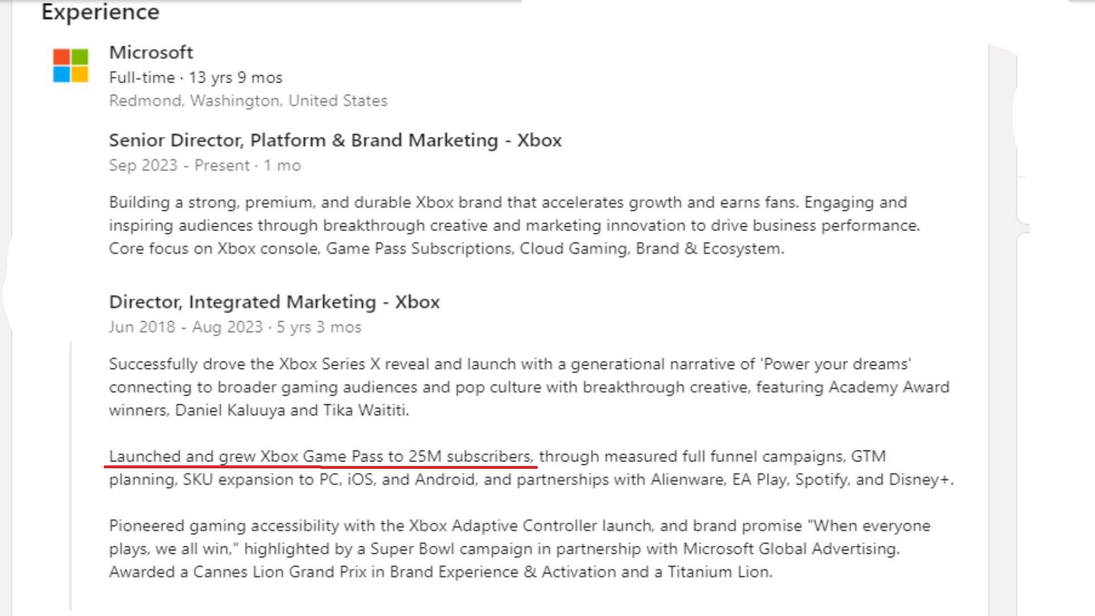Click the Full-time 13 yrs 9 mos text

coord(196,78)
